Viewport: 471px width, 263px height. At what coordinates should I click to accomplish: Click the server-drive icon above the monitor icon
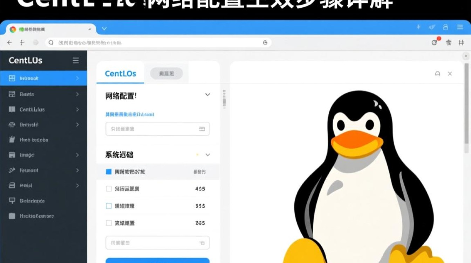click(12, 185)
